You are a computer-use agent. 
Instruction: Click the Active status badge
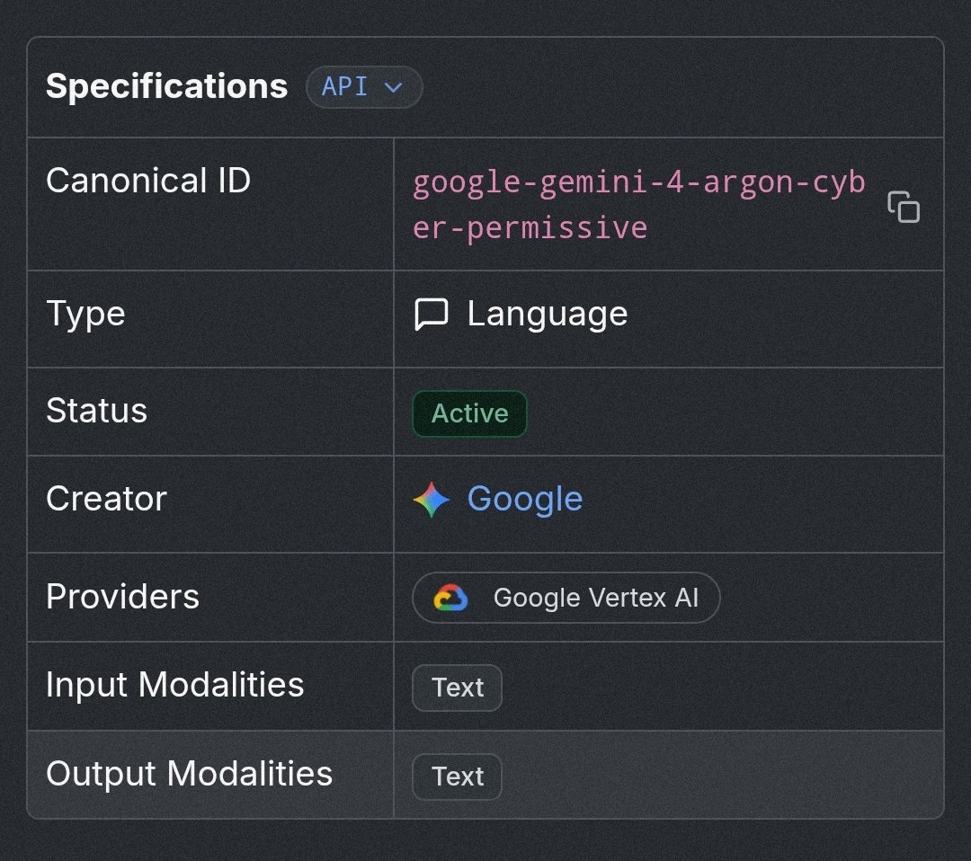pos(470,413)
